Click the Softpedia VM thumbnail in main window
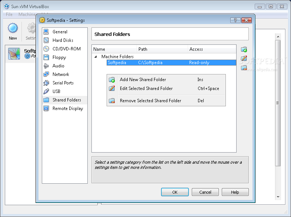Image resolution: width=291 pixels, height=217 pixels. pyautogui.click(x=14, y=54)
